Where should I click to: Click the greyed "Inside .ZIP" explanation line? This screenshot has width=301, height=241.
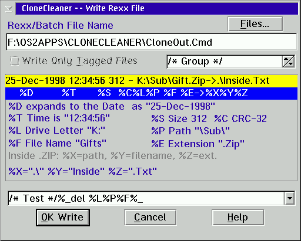point(112,156)
